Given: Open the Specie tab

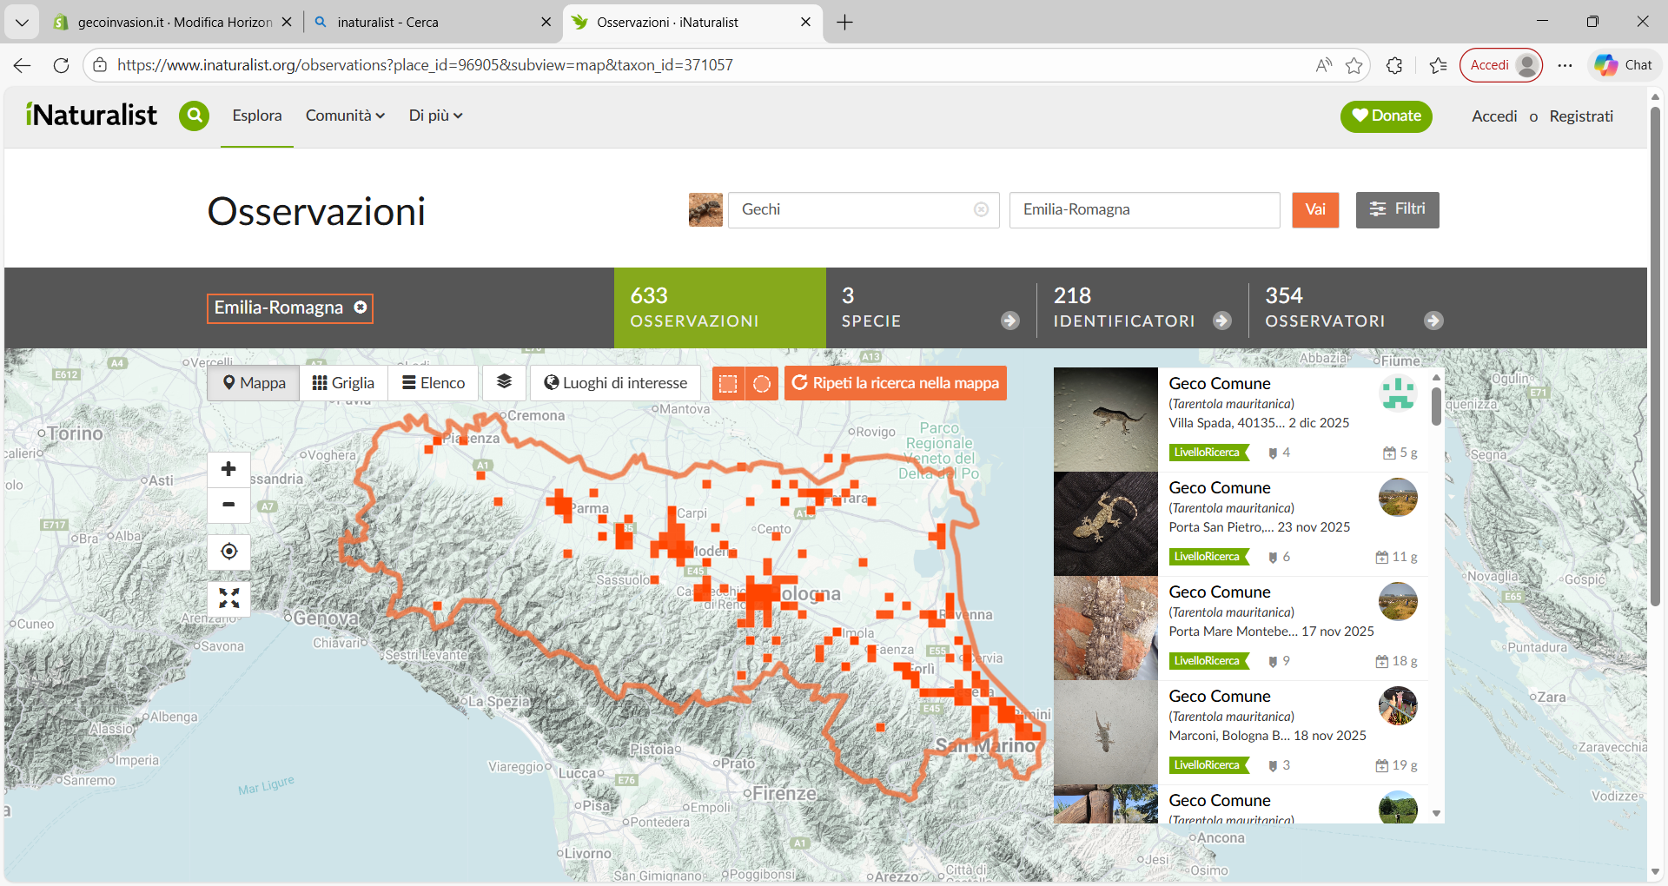Looking at the screenshot, I should 930,308.
